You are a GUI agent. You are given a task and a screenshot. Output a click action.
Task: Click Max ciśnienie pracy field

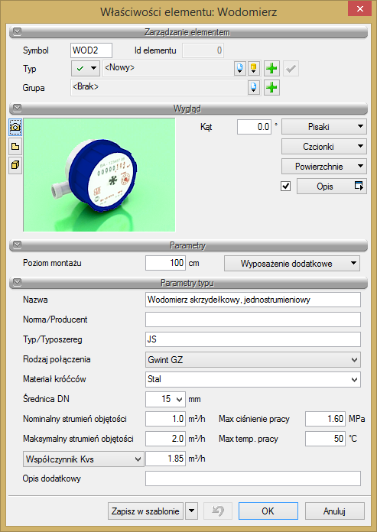click(x=325, y=419)
